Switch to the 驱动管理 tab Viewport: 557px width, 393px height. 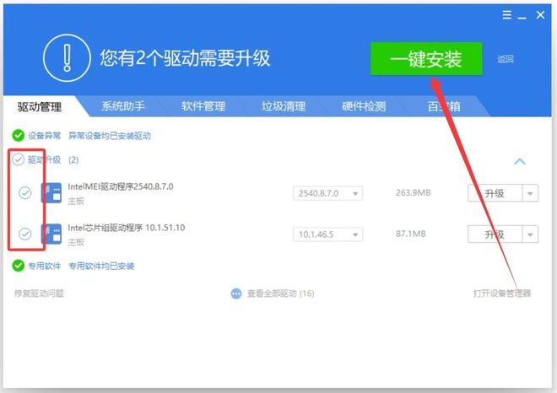click(40, 106)
